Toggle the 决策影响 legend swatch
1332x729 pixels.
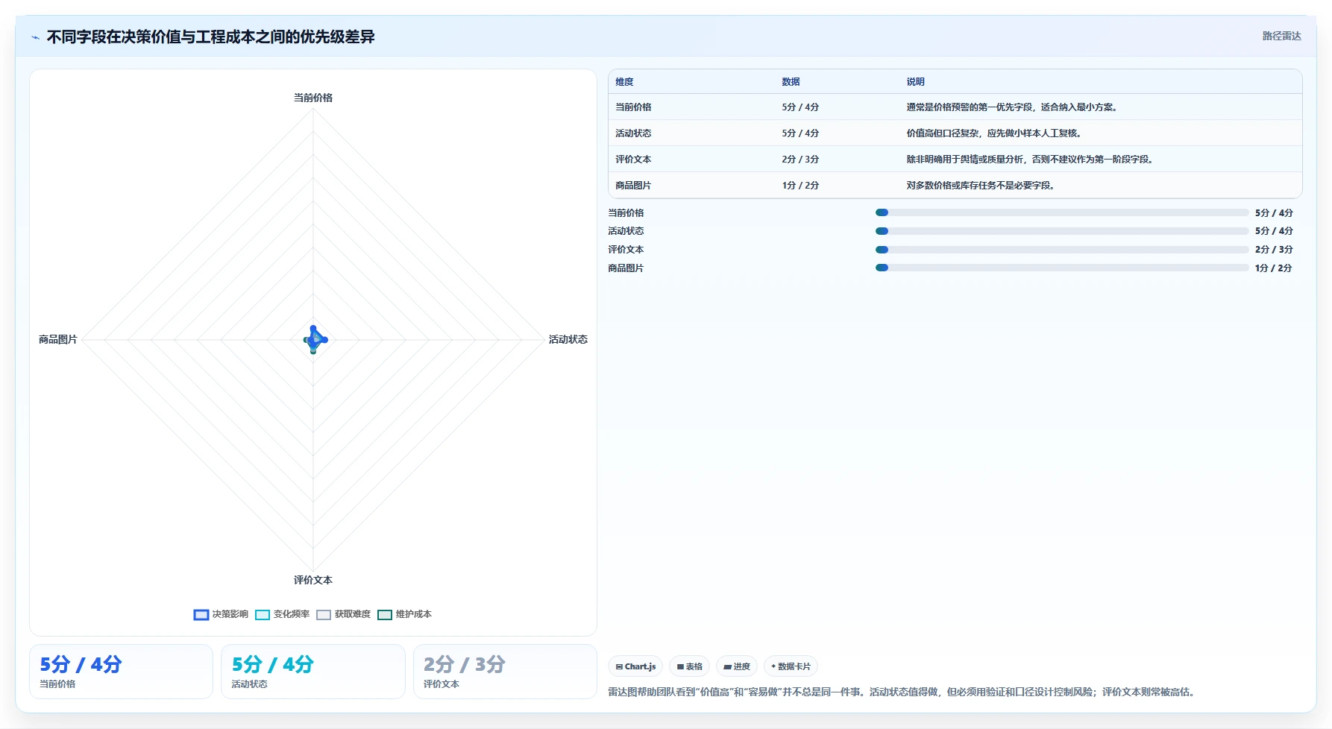tap(201, 615)
